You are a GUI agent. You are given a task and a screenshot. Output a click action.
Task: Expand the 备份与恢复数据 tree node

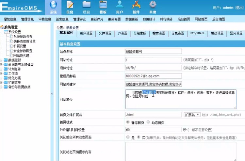(x=1, y=87)
